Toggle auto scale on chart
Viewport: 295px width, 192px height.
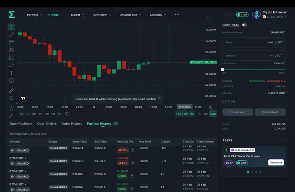(x=213, y=114)
